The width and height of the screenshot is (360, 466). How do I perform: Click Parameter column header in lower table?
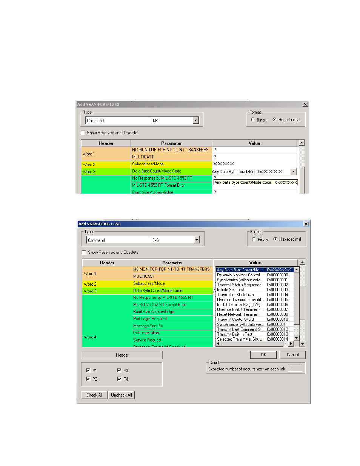tap(172, 263)
